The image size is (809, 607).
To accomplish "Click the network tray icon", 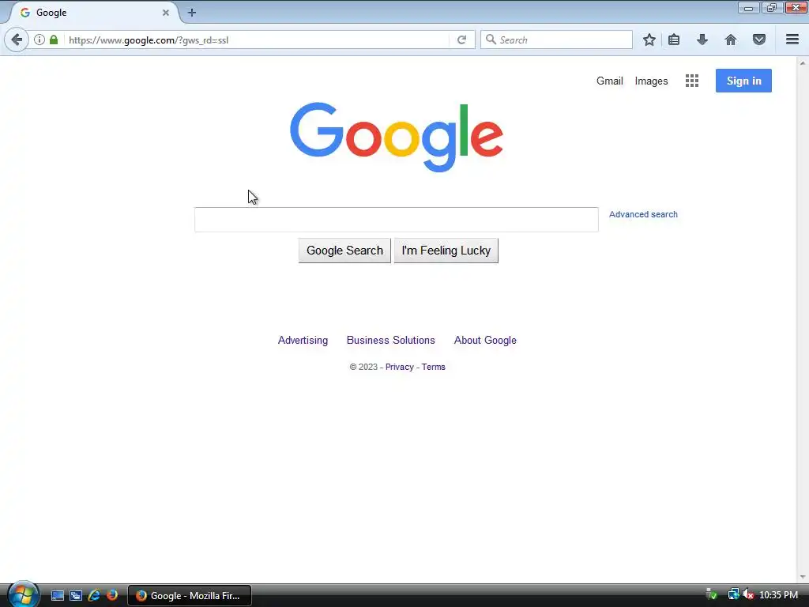I will click(733, 594).
